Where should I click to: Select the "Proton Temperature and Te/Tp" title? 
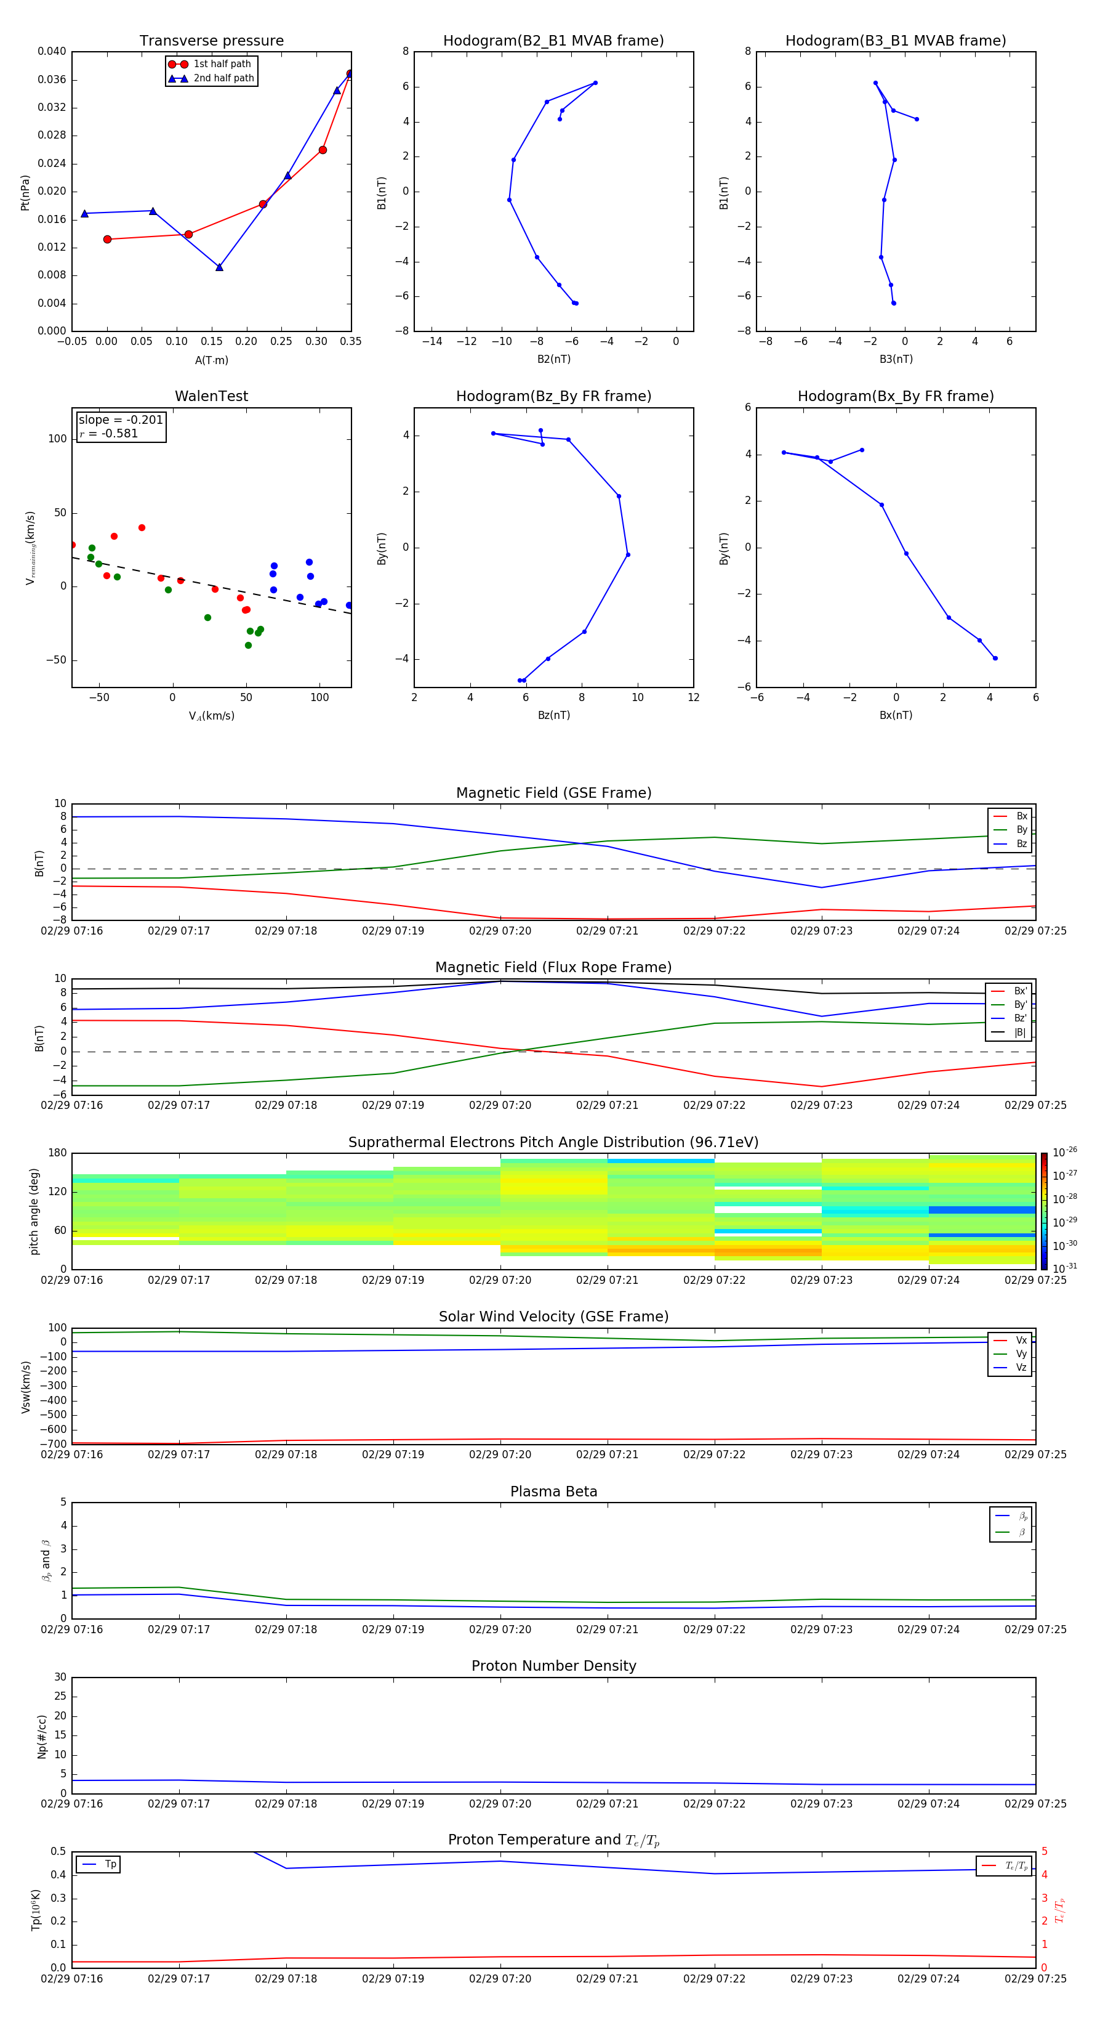[x=553, y=1840]
